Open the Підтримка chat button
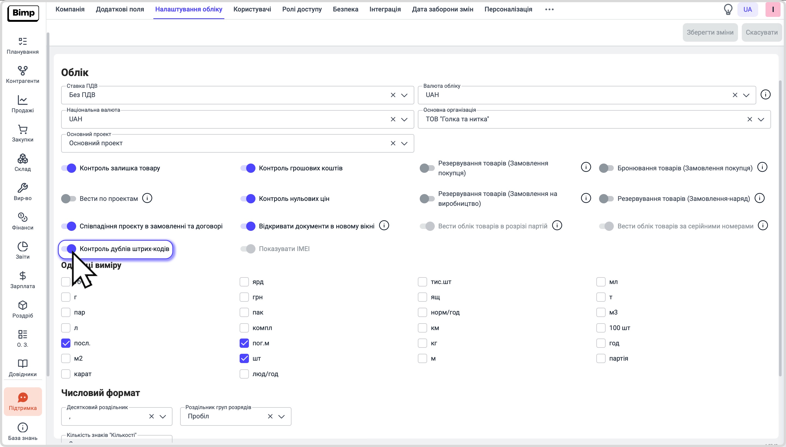Screen dimensions: 786x447 23,401
